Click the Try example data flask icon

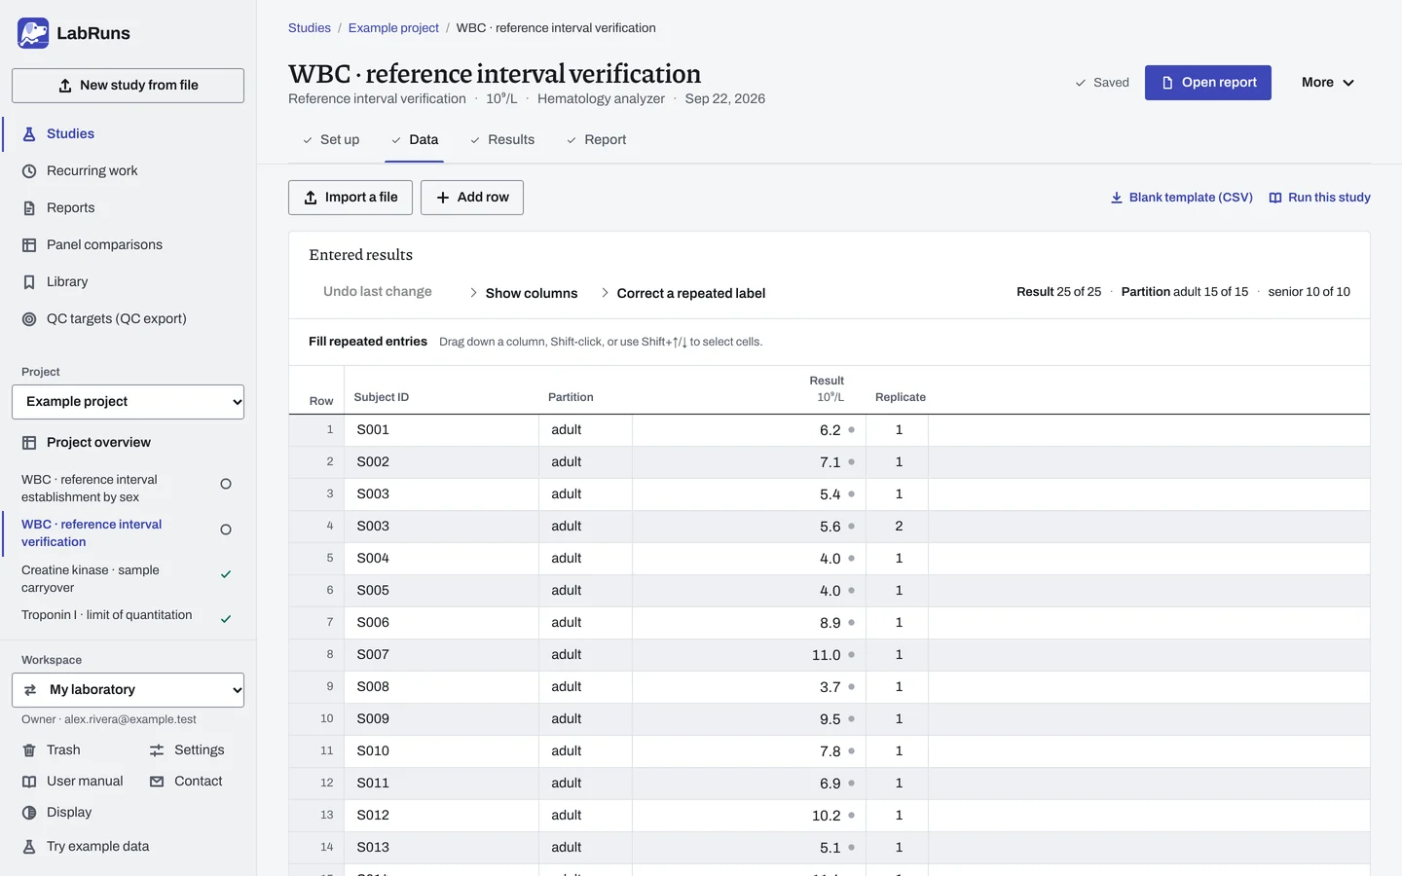[x=29, y=847]
